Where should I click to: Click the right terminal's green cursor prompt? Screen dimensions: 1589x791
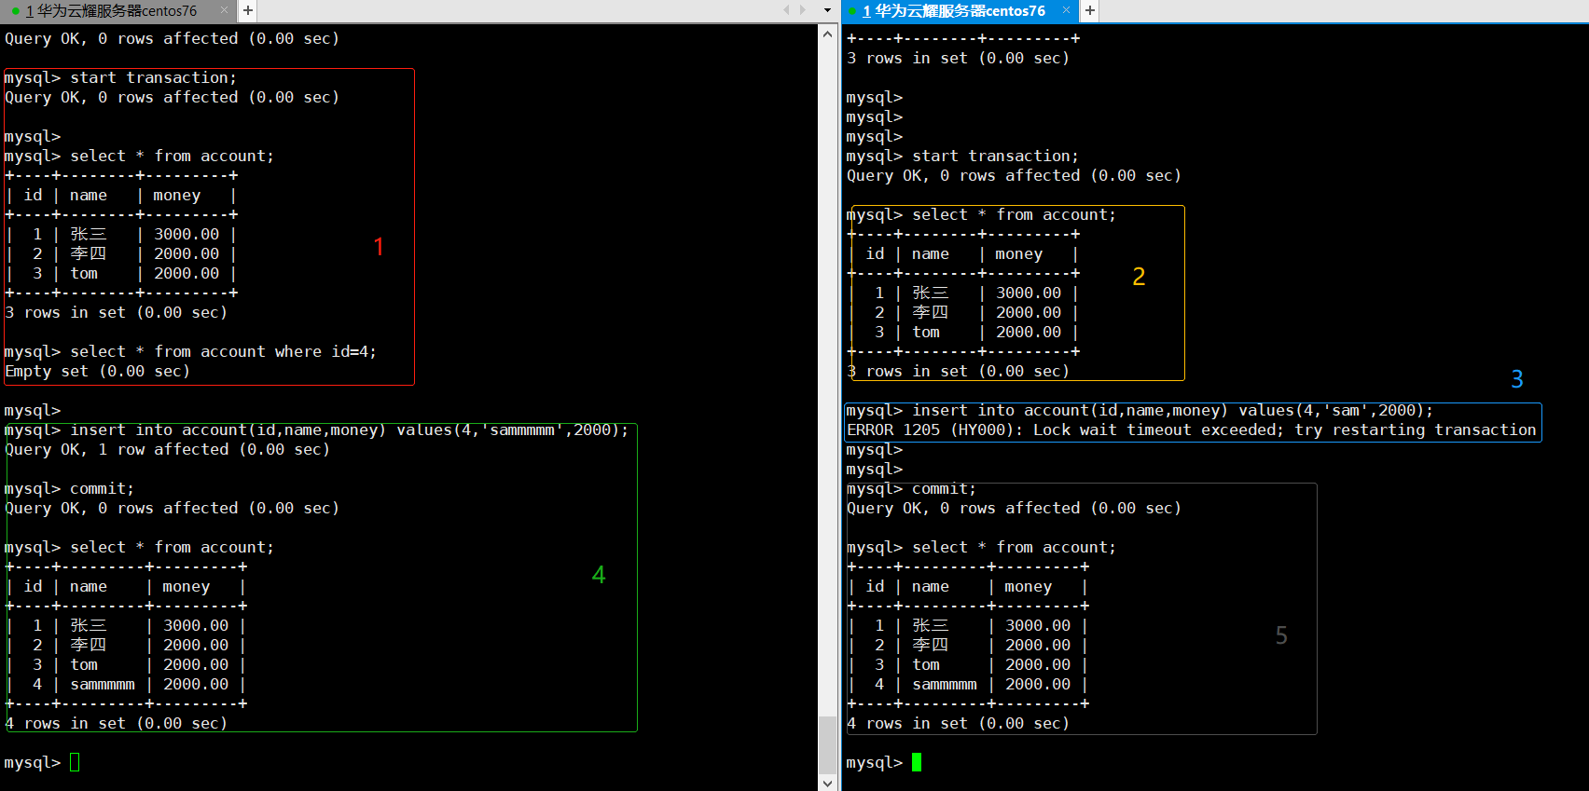pos(917,763)
